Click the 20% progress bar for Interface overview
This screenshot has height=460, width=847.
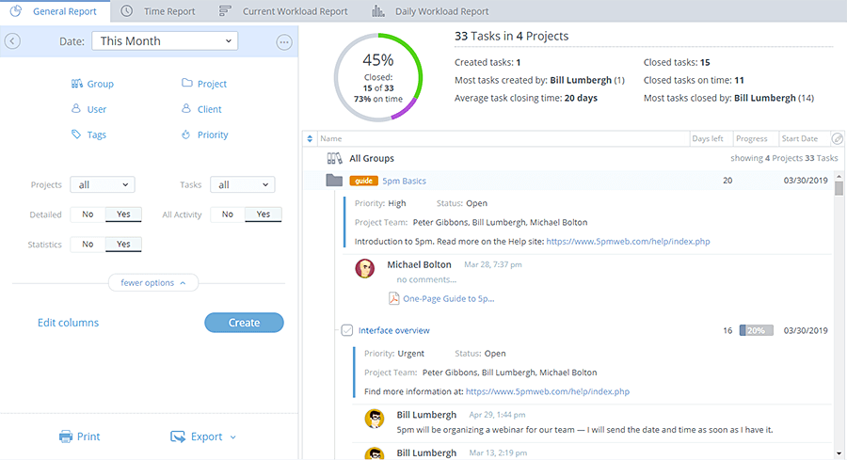pos(756,331)
